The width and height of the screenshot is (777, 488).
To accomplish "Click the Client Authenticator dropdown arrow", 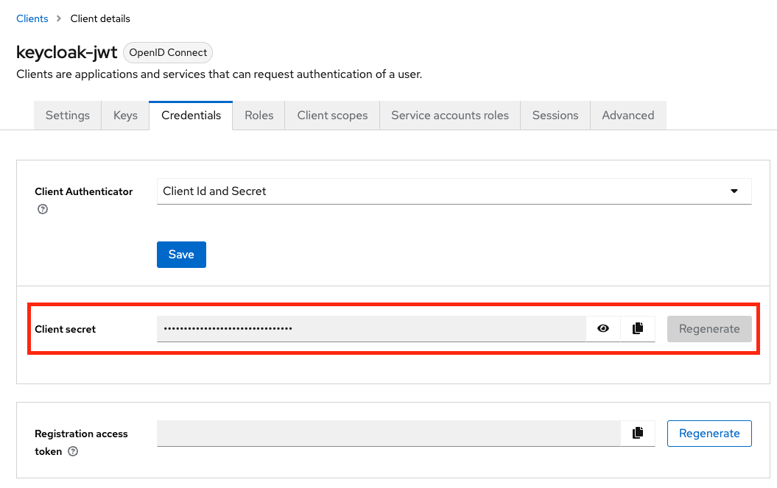I will tap(734, 191).
